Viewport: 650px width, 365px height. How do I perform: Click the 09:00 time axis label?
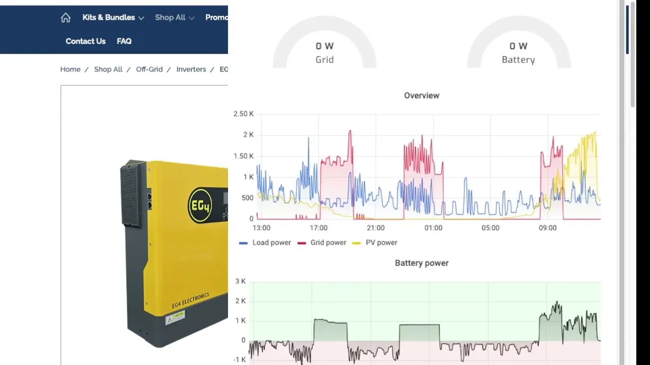[548, 228]
